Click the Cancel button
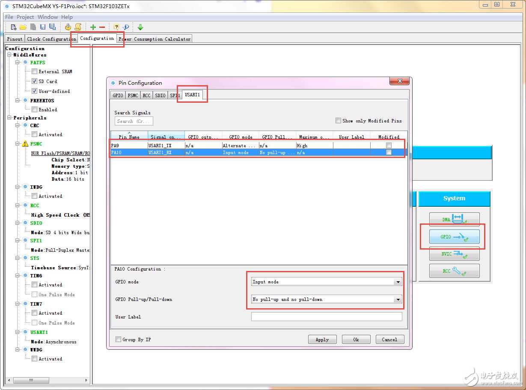This screenshot has width=526, height=390. pos(389,339)
